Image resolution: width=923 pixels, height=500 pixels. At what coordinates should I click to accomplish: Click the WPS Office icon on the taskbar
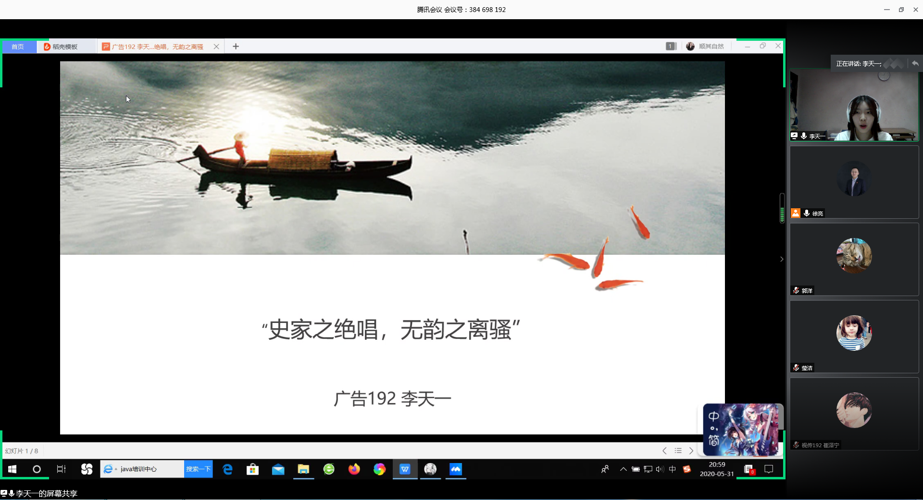(405, 469)
